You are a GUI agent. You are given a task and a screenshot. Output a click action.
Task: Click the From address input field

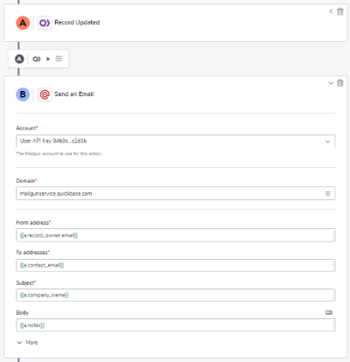pyautogui.click(x=176, y=235)
